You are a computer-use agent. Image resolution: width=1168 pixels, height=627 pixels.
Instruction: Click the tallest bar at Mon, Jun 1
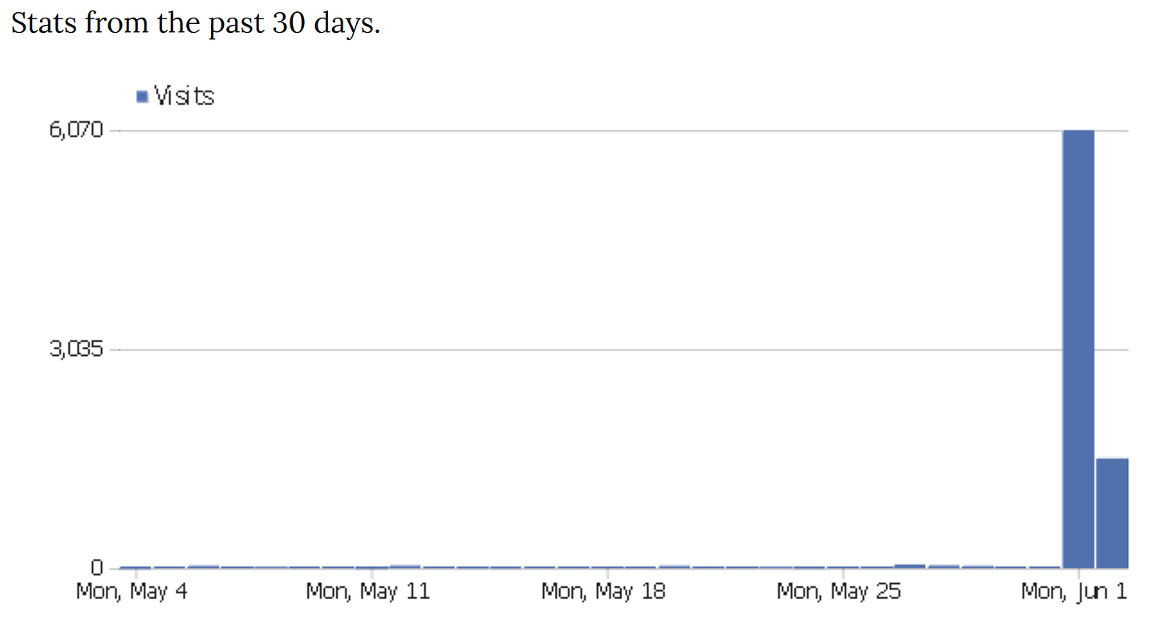point(1078,349)
